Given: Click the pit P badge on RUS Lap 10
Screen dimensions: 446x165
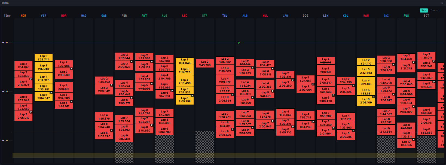Looking at the screenshot, I should (x=414, y=140).
